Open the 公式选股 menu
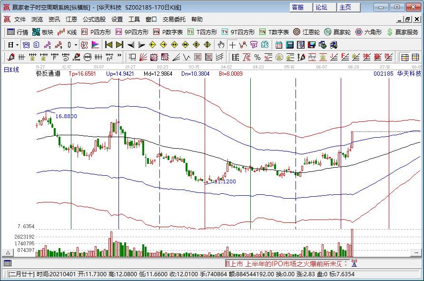The width and height of the screenshot is (424, 281). click(x=94, y=20)
